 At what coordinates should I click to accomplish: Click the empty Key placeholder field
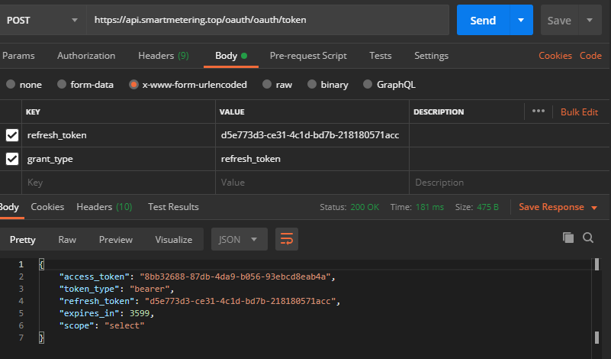(118, 183)
